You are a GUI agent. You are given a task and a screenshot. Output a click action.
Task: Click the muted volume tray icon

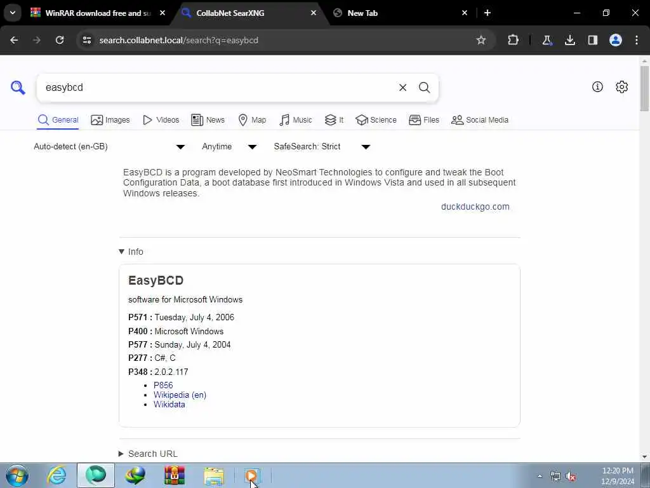(571, 477)
